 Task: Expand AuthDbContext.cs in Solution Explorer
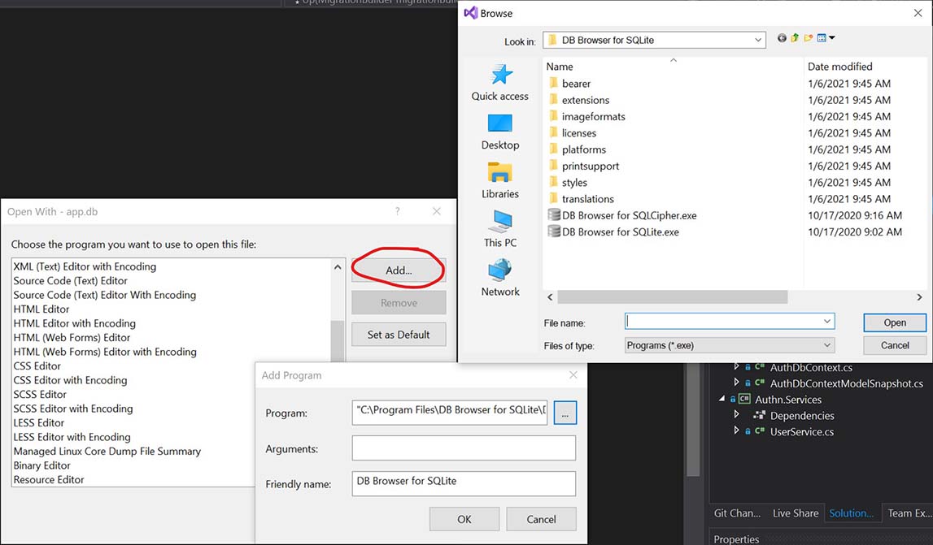[737, 366]
